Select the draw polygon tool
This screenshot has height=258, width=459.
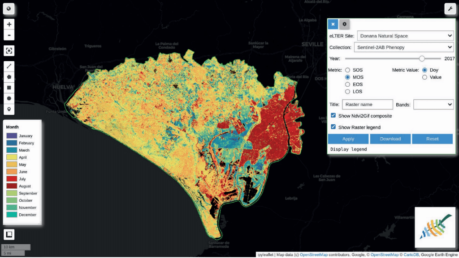[x=9, y=77]
